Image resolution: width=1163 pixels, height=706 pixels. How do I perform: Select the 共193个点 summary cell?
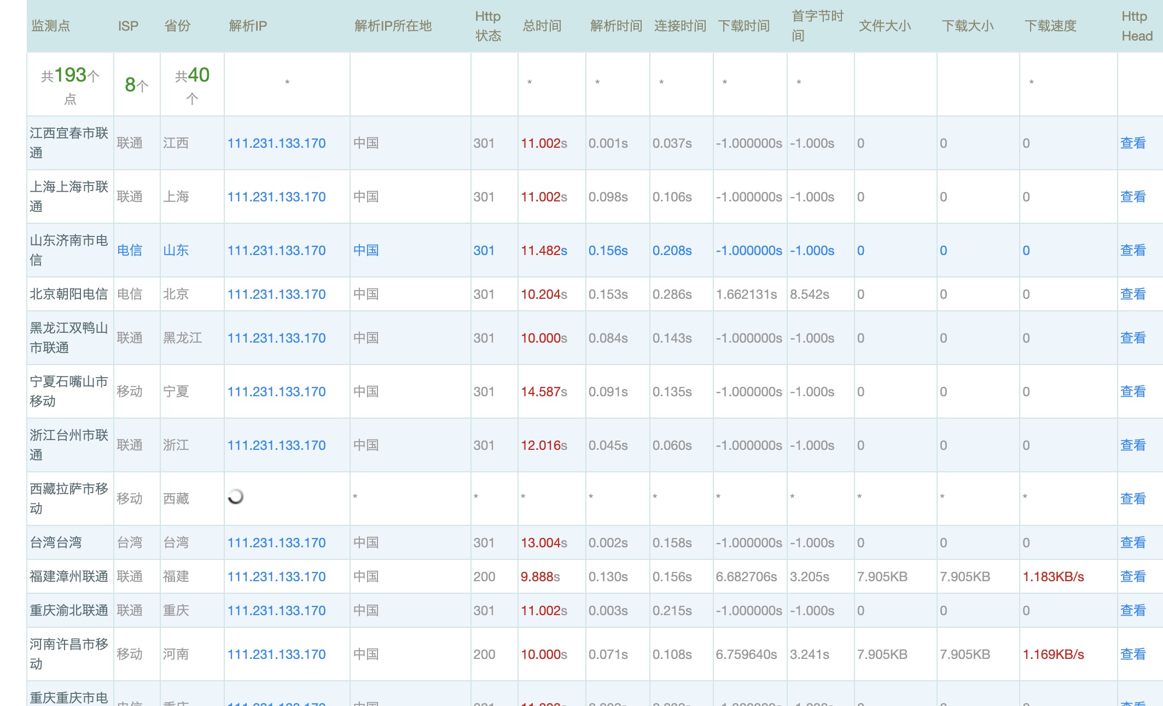(x=70, y=85)
